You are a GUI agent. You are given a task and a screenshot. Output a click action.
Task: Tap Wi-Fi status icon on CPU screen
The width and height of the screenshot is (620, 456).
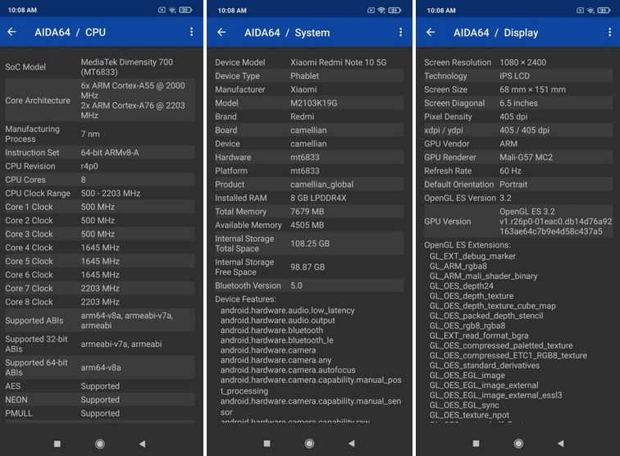[172, 11]
